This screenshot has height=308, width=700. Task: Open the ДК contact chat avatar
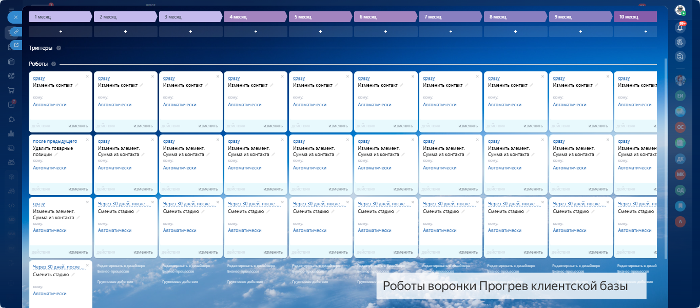(x=680, y=159)
